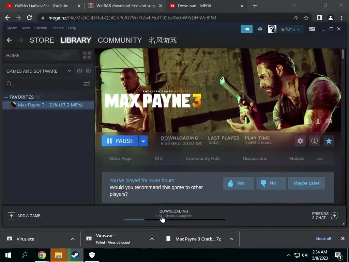The width and height of the screenshot is (349, 262).
Task: Expand Games and Software filter dropdown
Action: 69,71
